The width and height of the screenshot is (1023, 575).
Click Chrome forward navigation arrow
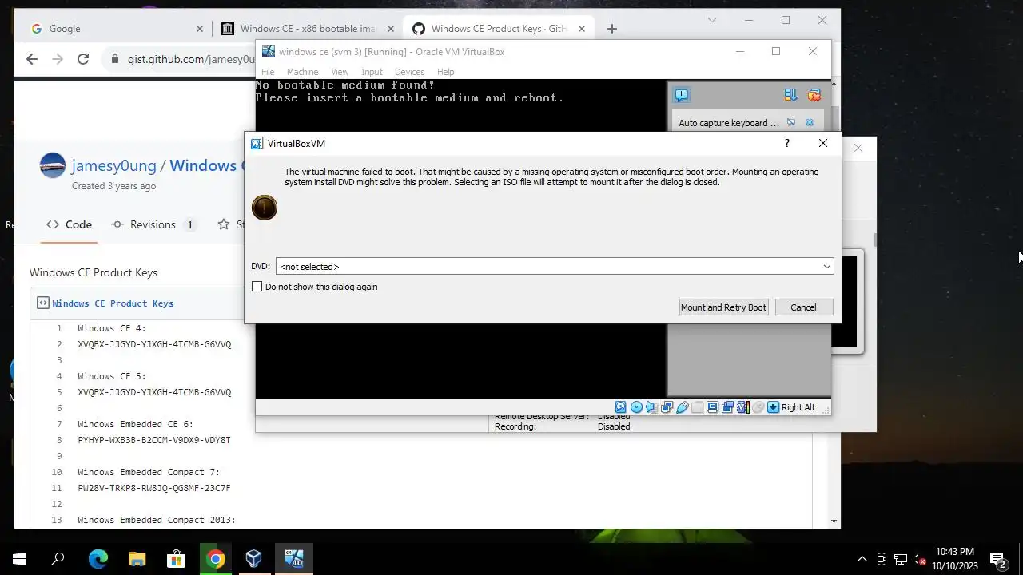click(58, 59)
